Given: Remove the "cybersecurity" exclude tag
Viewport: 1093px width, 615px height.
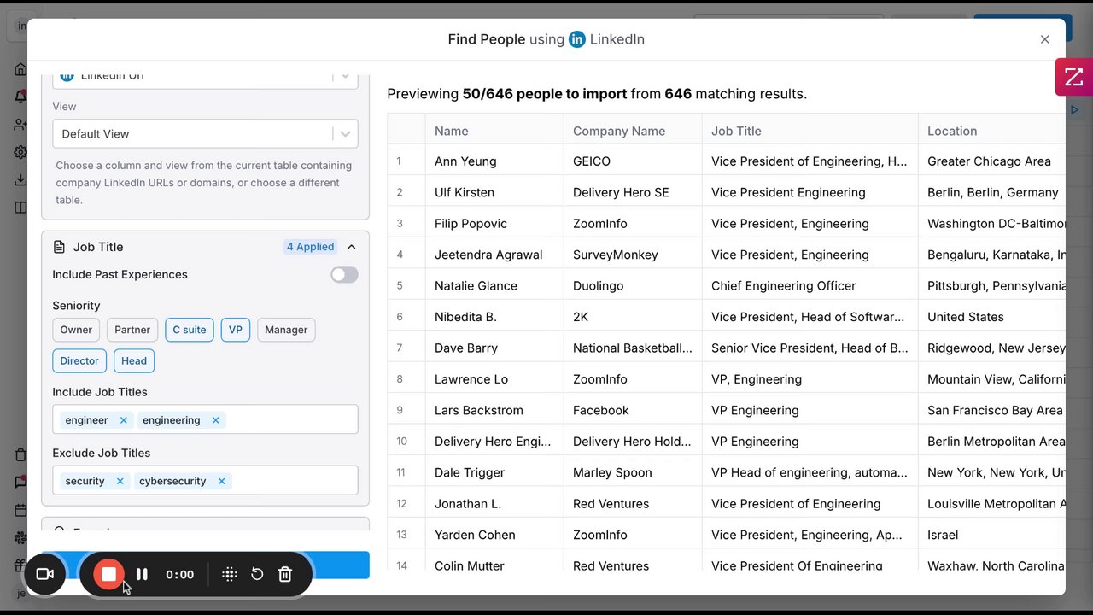Looking at the screenshot, I should point(221,481).
